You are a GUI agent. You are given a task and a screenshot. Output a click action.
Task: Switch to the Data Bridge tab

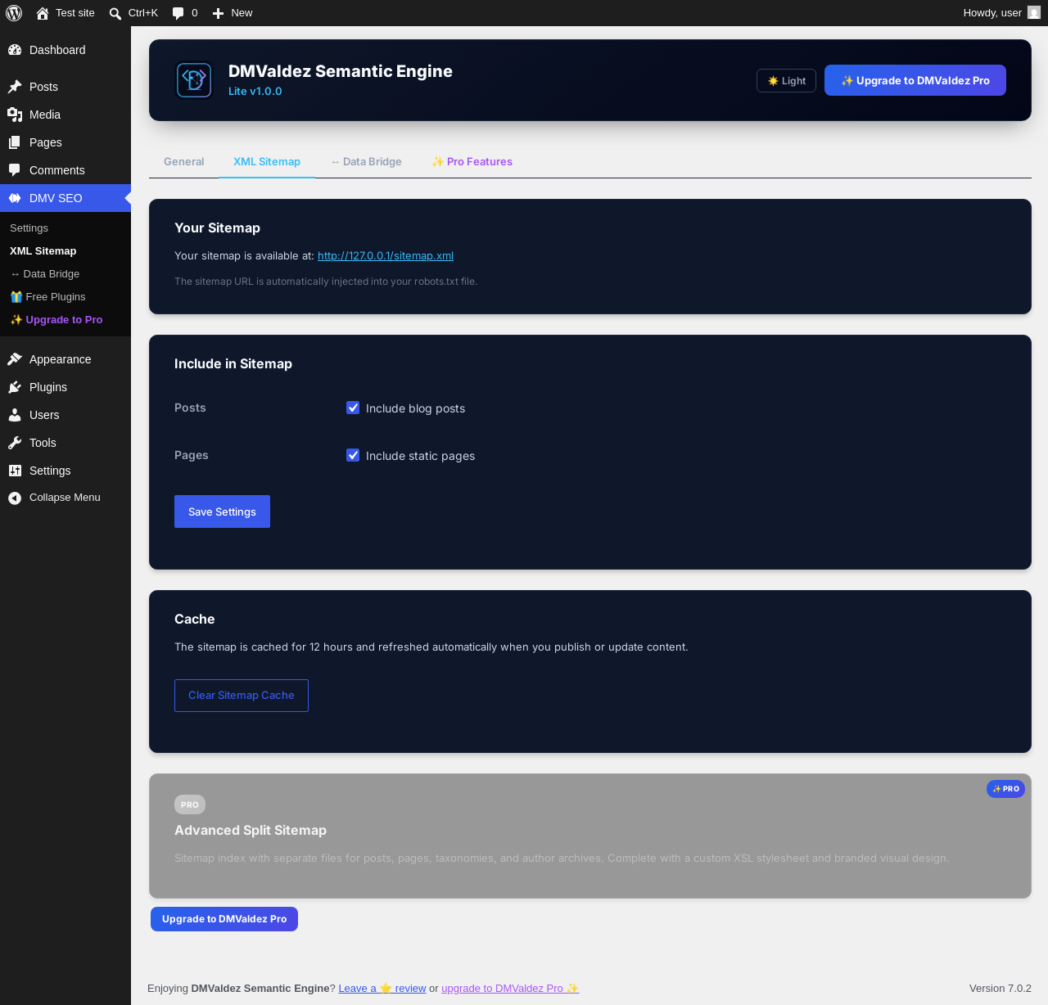pos(366,162)
